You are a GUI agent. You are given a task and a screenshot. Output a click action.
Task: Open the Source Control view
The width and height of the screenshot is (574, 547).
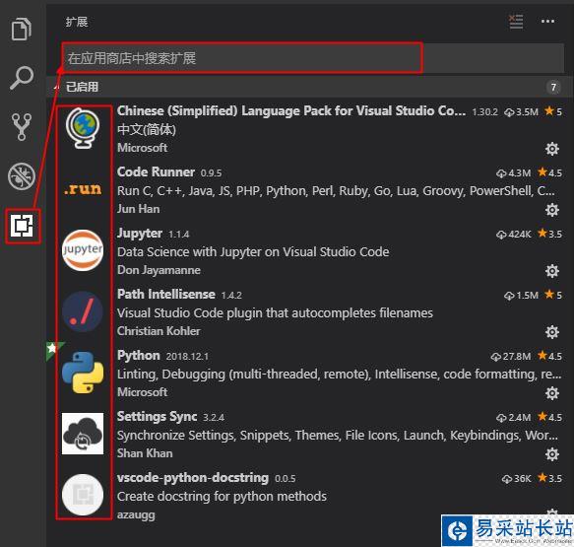[22, 127]
